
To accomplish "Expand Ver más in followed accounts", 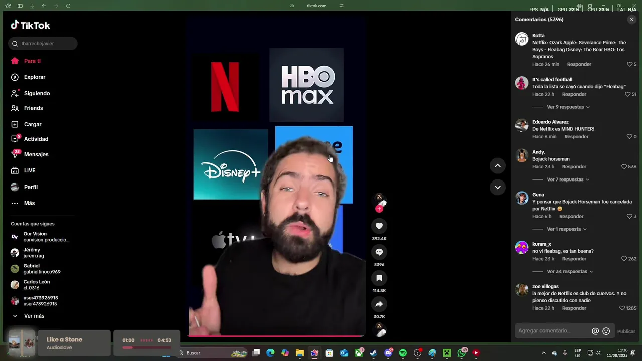I will coord(34,316).
